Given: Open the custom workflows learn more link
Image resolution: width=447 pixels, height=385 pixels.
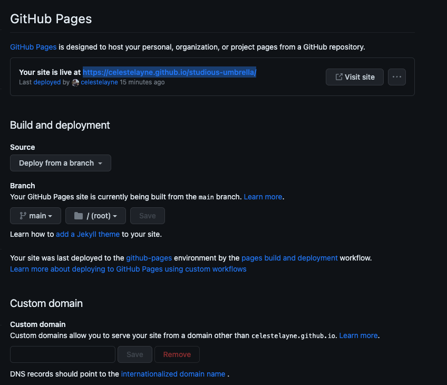Looking at the screenshot, I should click(128, 269).
